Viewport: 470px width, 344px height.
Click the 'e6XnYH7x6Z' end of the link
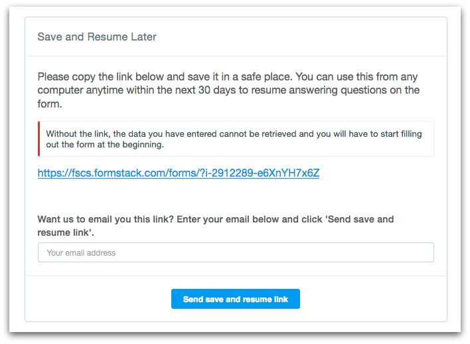(x=291, y=173)
